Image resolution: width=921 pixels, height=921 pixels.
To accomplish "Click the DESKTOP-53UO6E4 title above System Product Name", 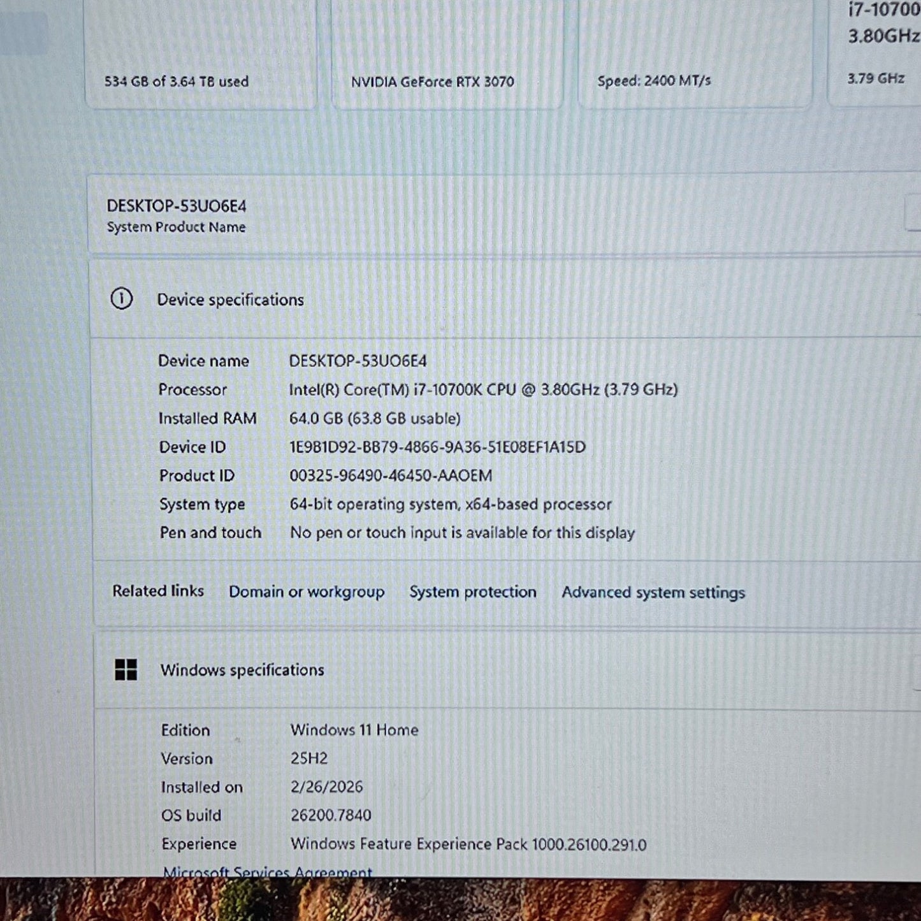I will 177,206.
